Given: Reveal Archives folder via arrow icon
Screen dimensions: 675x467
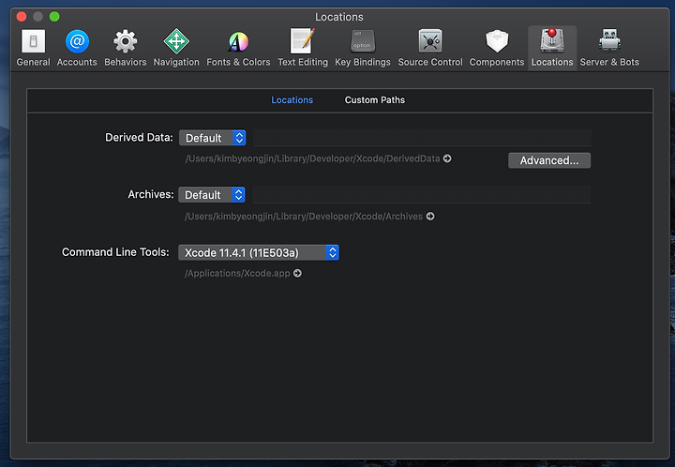Looking at the screenshot, I should [430, 216].
